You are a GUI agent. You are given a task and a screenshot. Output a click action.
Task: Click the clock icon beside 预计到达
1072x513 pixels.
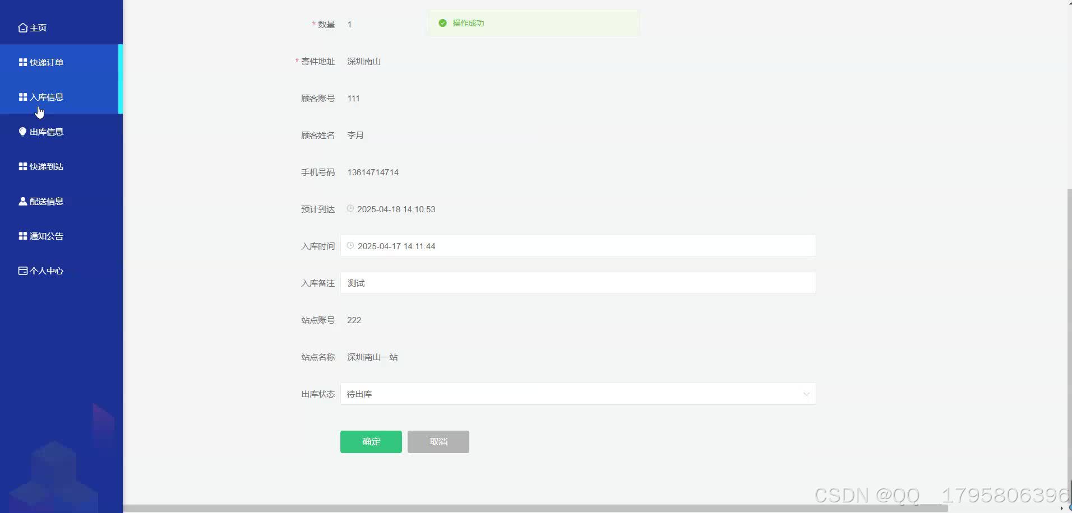coord(350,208)
